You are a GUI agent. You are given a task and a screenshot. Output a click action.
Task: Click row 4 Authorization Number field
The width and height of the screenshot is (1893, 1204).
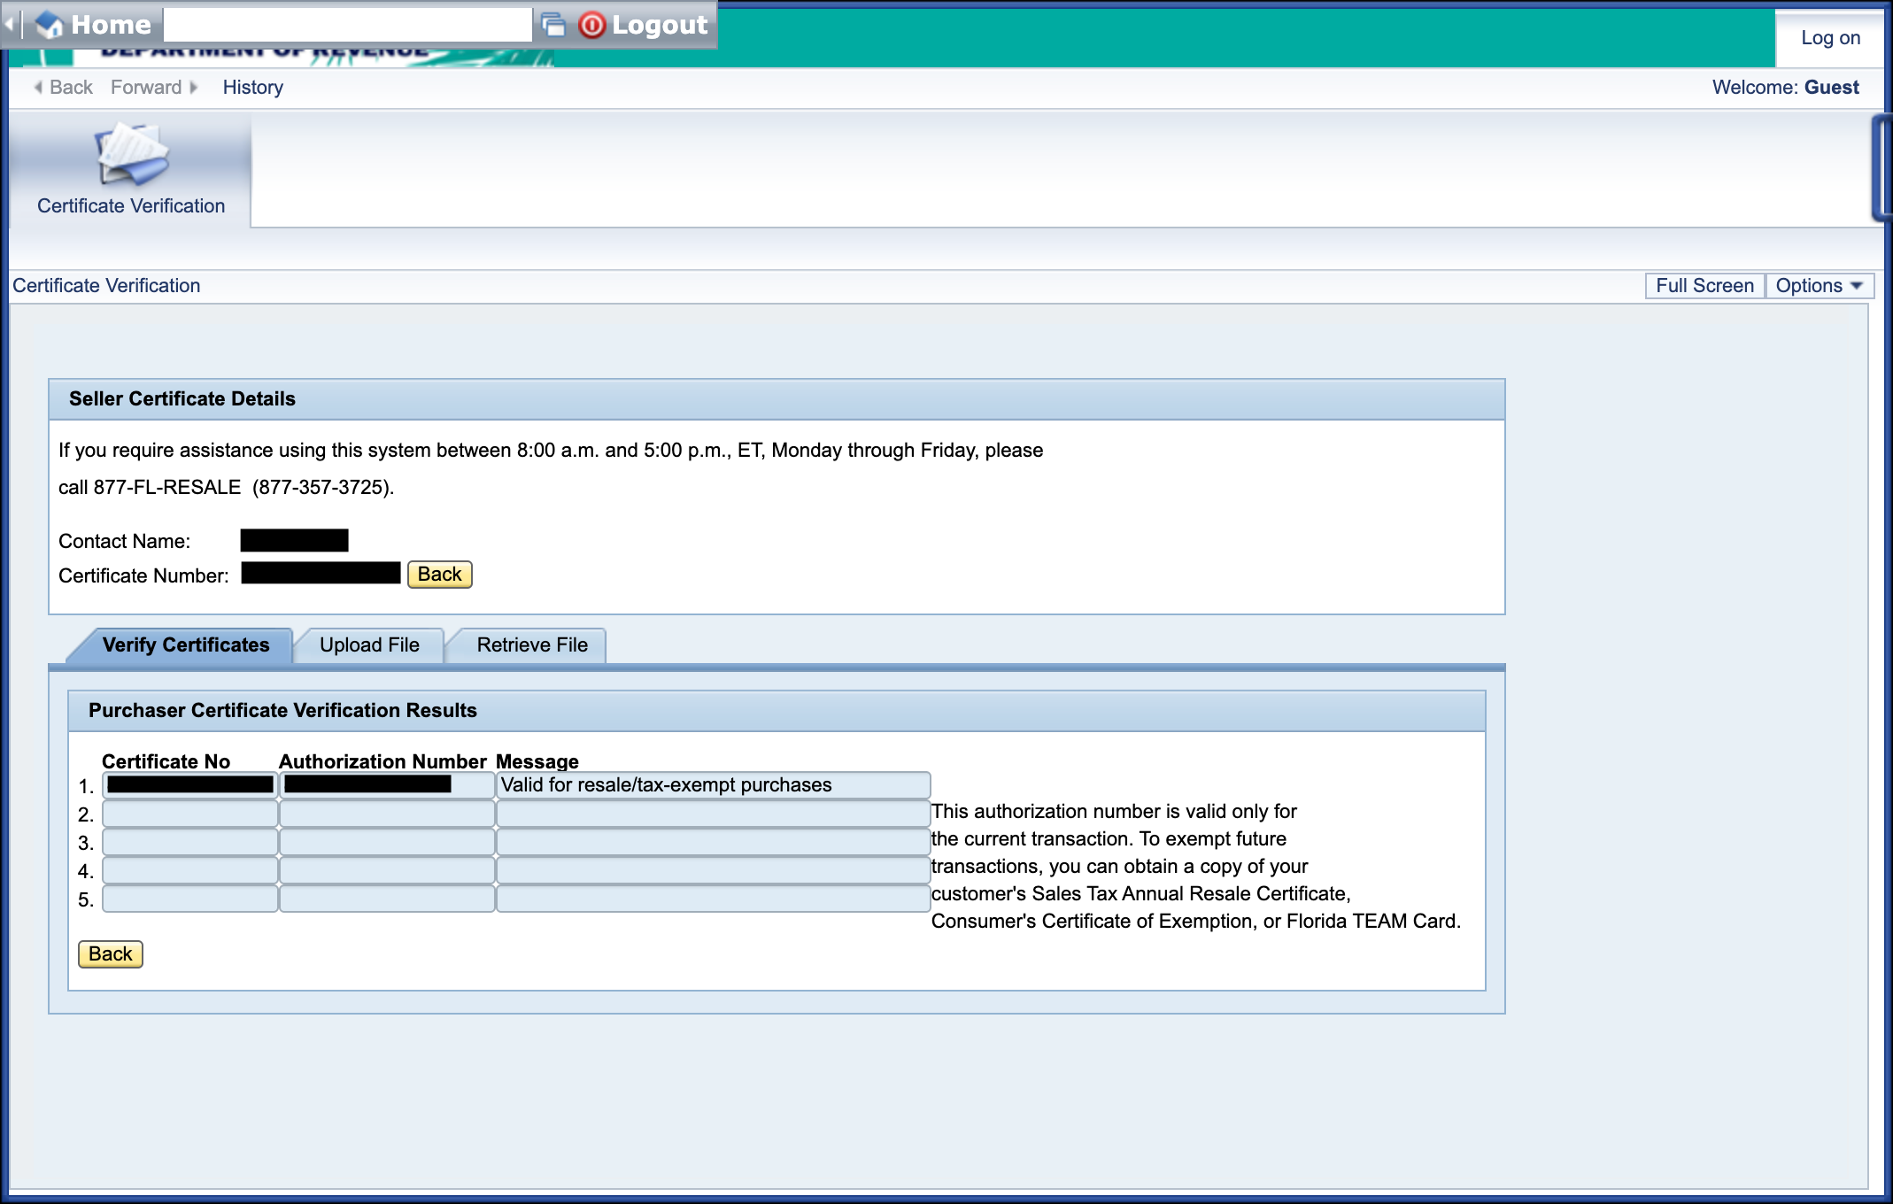(x=387, y=870)
